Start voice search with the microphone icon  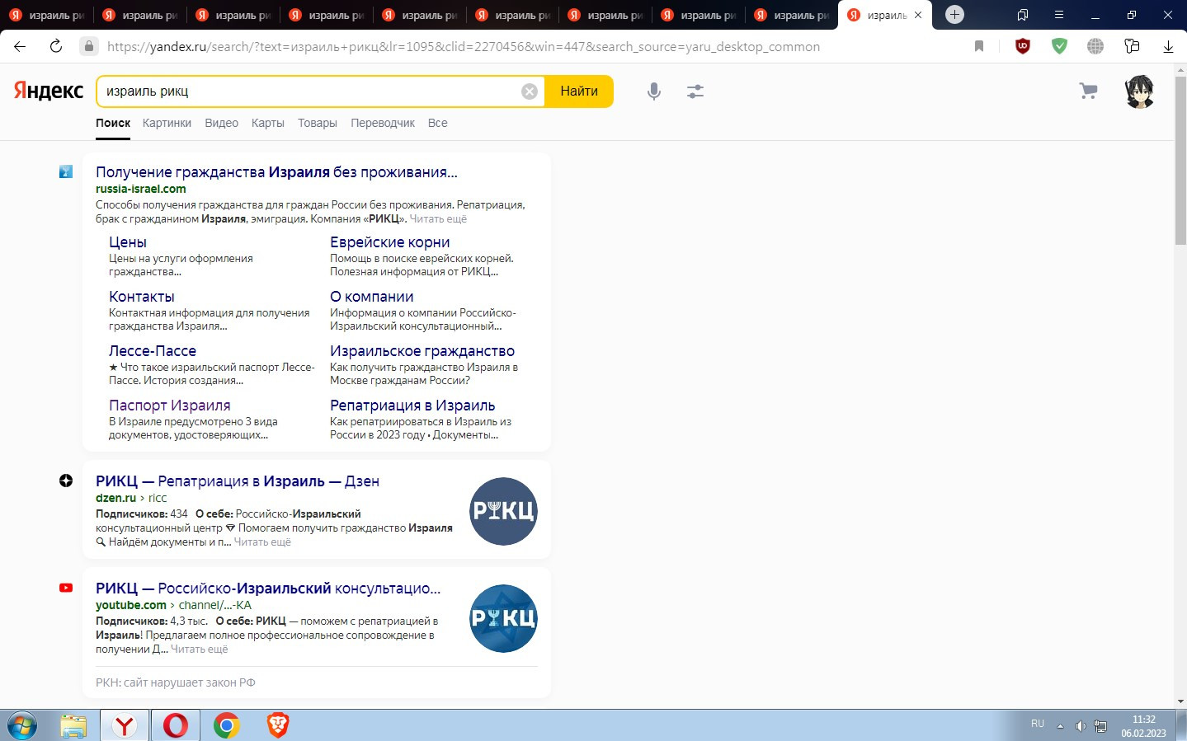[x=654, y=91]
